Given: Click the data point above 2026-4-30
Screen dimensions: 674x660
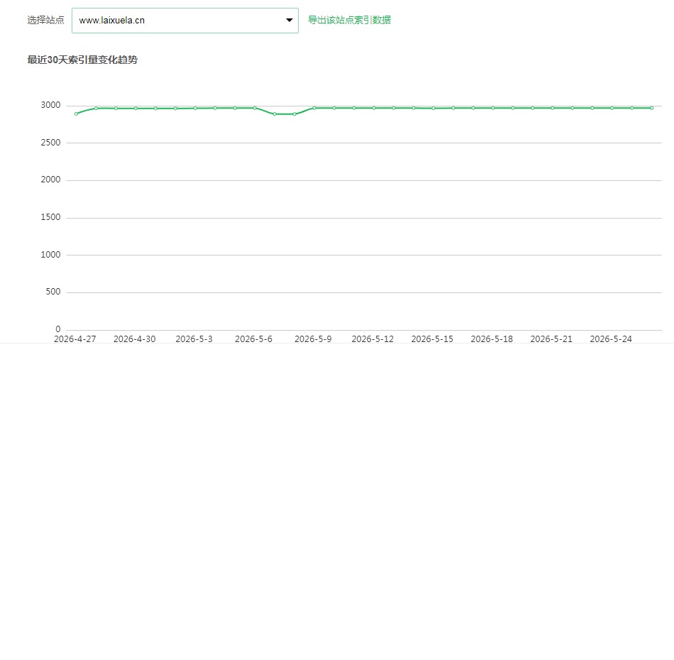Looking at the screenshot, I should click(136, 109).
